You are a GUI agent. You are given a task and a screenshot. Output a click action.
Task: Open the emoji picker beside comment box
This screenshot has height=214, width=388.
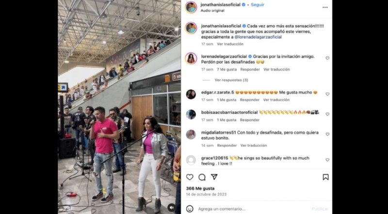(x=190, y=209)
